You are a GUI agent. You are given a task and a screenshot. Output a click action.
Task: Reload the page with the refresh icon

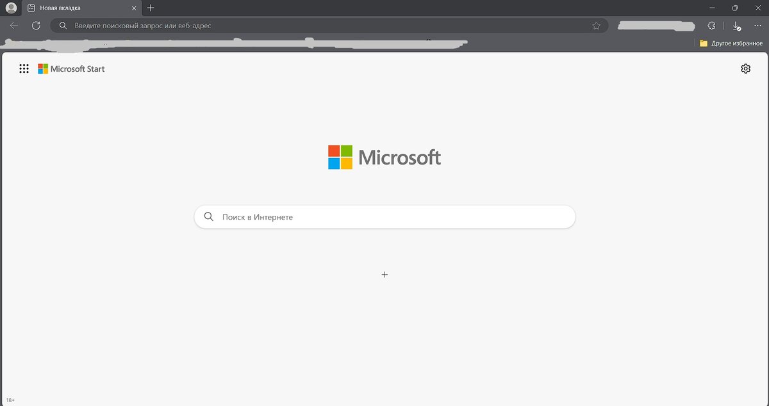36,26
